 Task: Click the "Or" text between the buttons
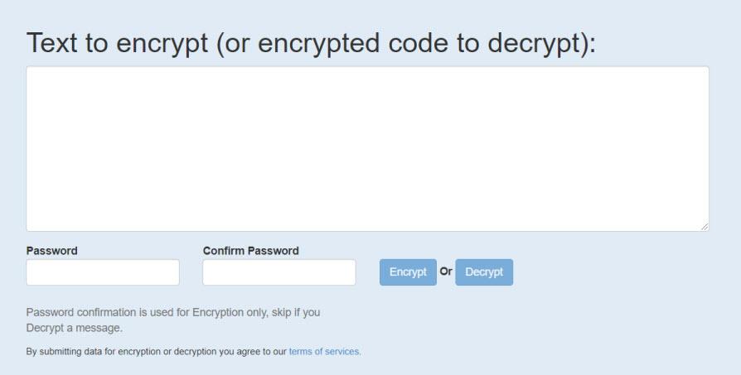coord(446,272)
